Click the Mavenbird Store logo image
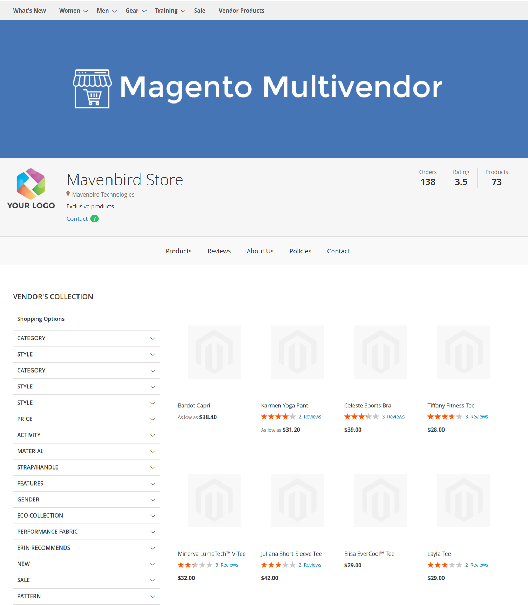 (x=31, y=189)
